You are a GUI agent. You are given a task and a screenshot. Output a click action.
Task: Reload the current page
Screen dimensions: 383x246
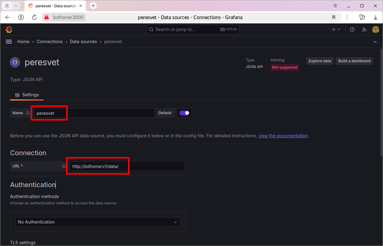tap(34, 17)
